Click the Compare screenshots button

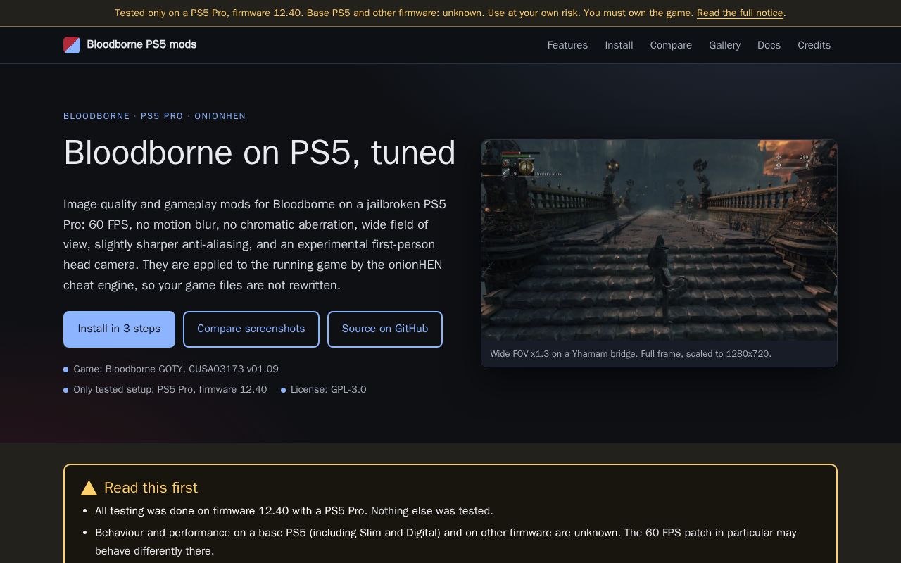click(251, 329)
